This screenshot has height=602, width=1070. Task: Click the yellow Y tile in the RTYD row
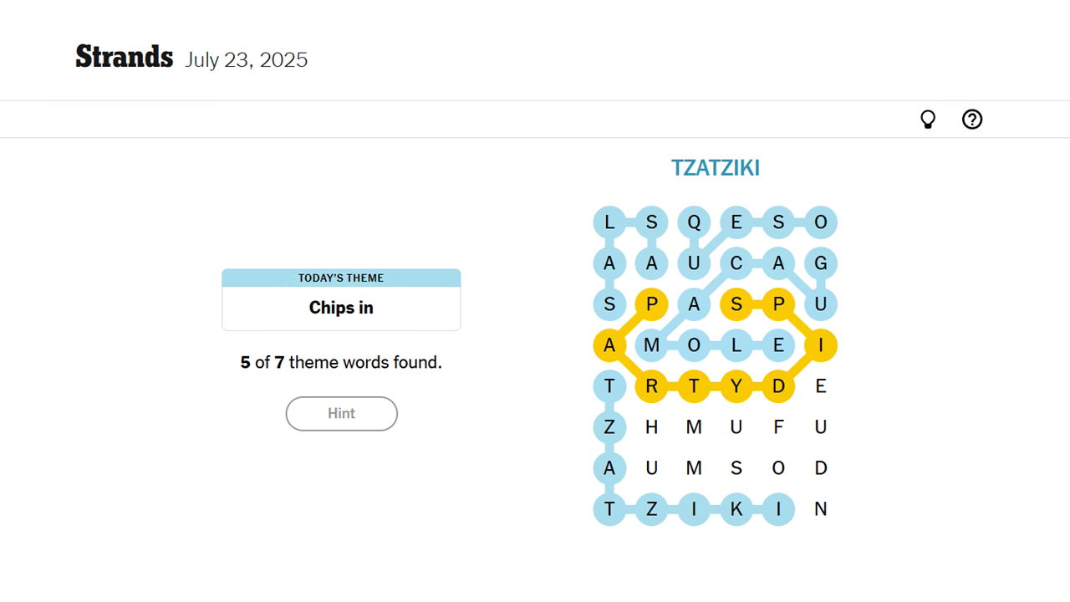point(736,386)
